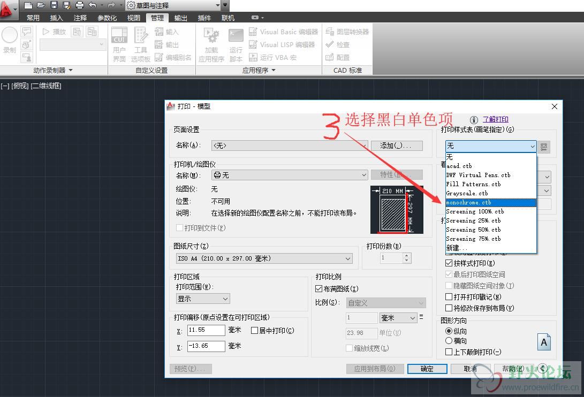The width and height of the screenshot is (584, 397).
Task: Click the plot style table editor icon
Action: (544, 147)
